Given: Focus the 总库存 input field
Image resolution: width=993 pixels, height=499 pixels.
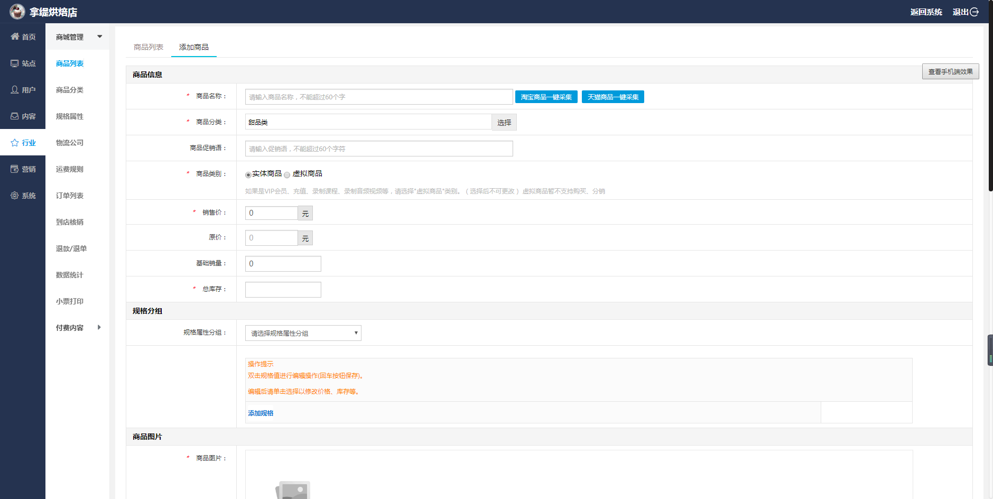Looking at the screenshot, I should coord(283,290).
